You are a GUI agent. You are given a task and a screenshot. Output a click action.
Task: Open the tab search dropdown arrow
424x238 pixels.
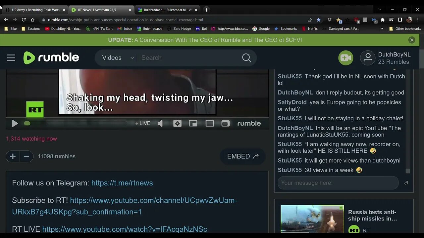[380, 10]
